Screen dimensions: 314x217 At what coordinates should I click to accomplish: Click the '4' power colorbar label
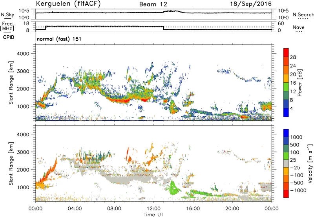pyautogui.click(x=291, y=108)
